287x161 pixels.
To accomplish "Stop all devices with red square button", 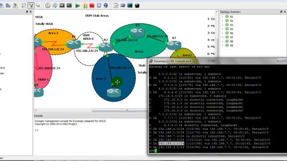I will point(92,6).
